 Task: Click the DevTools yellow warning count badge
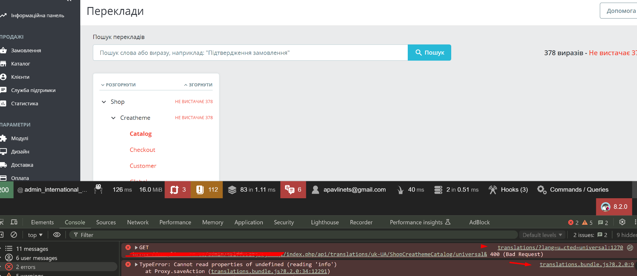pos(587,222)
